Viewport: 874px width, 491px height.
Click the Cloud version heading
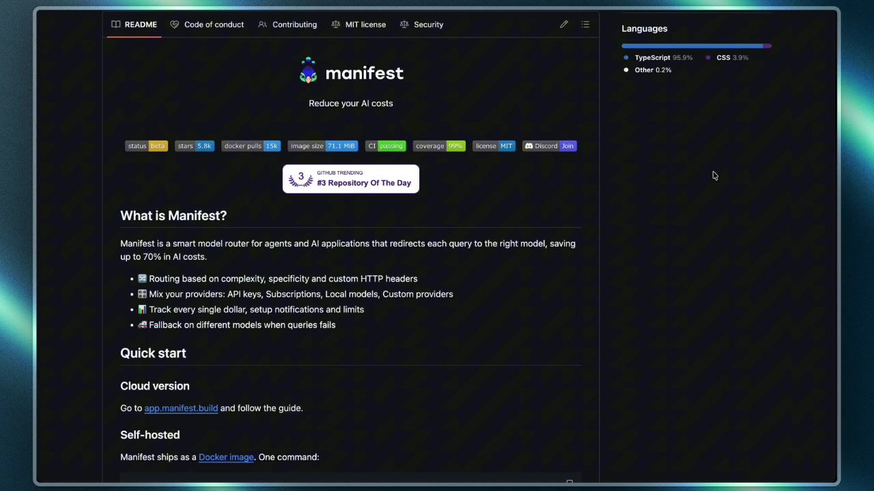[x=155, y=386]
